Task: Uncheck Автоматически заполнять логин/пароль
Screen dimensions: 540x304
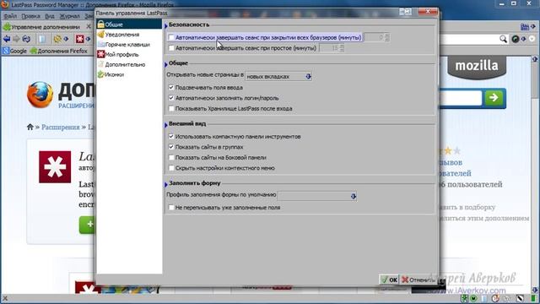Action: [171, 98]
